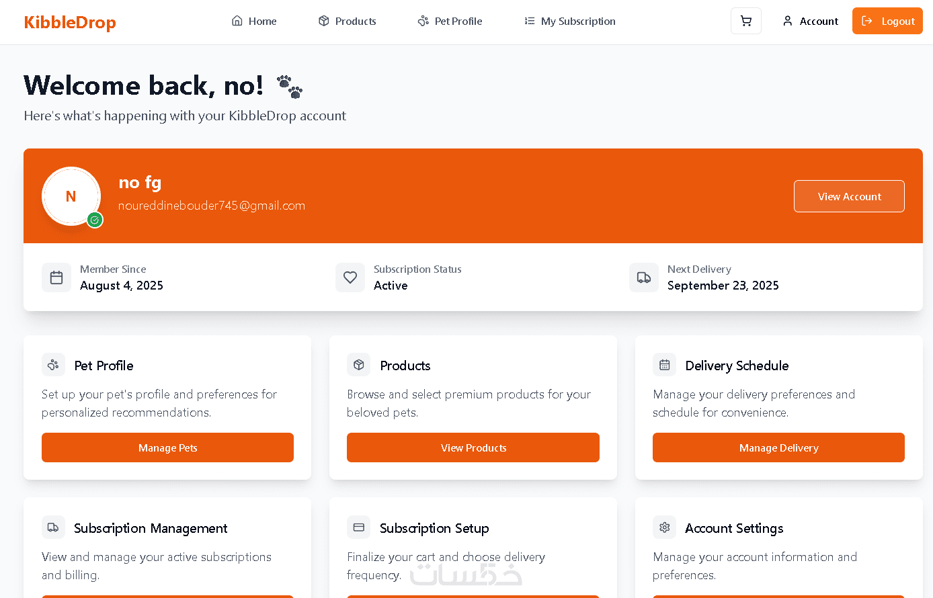The width and height of the screenshot is (933, 598).
Task: Click the box icon on Products card
Action: coord(359,365)
